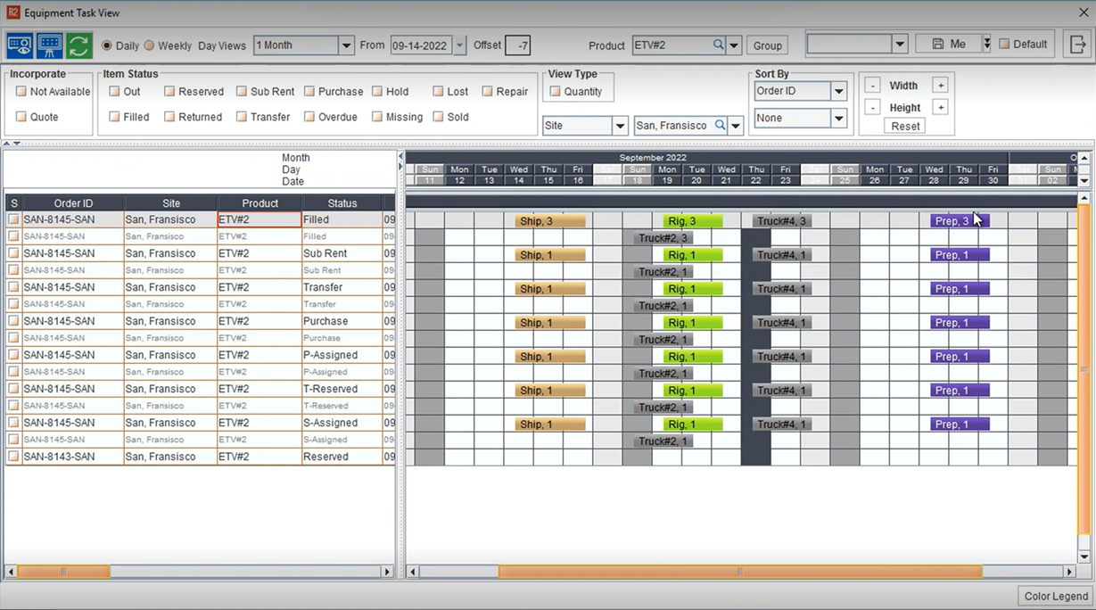Click the Product column header
1096x610 pixels.
260,203
